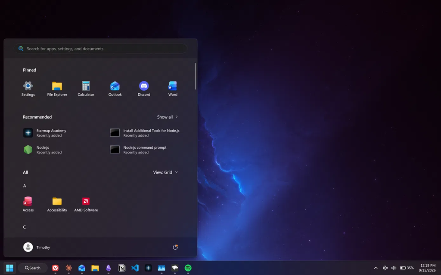
Task: Open Outlook from the taskbar
Action: tap(82, 268)
